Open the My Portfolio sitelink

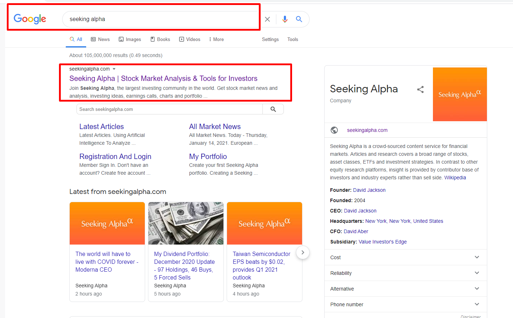(208, 157)
